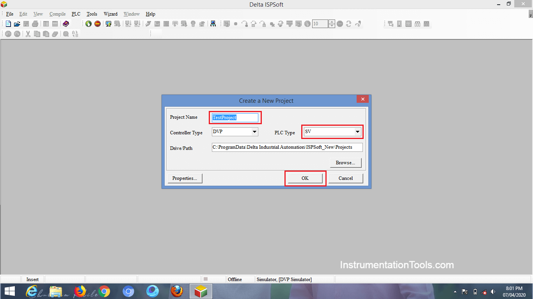The image size is (533, 299).
Task: Click the Undo toolbar icon
Action: [x=8, y=34]
